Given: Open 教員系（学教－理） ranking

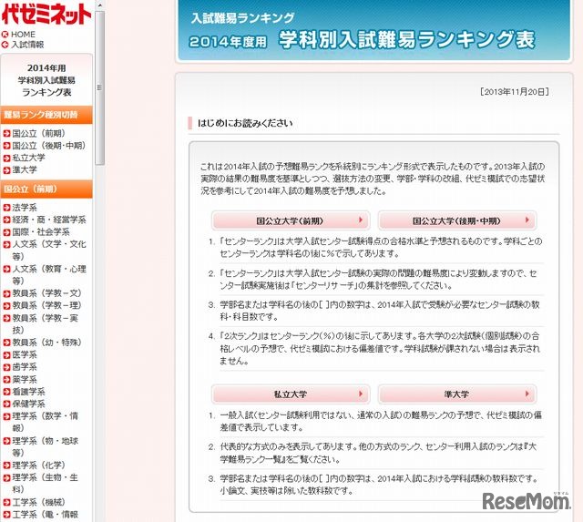Looking at the screenshot, I should [46, 305].
